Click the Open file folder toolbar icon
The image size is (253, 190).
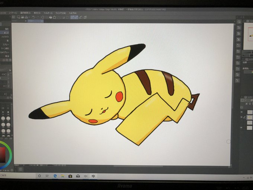pyautogui.click(x=22, y=17)
